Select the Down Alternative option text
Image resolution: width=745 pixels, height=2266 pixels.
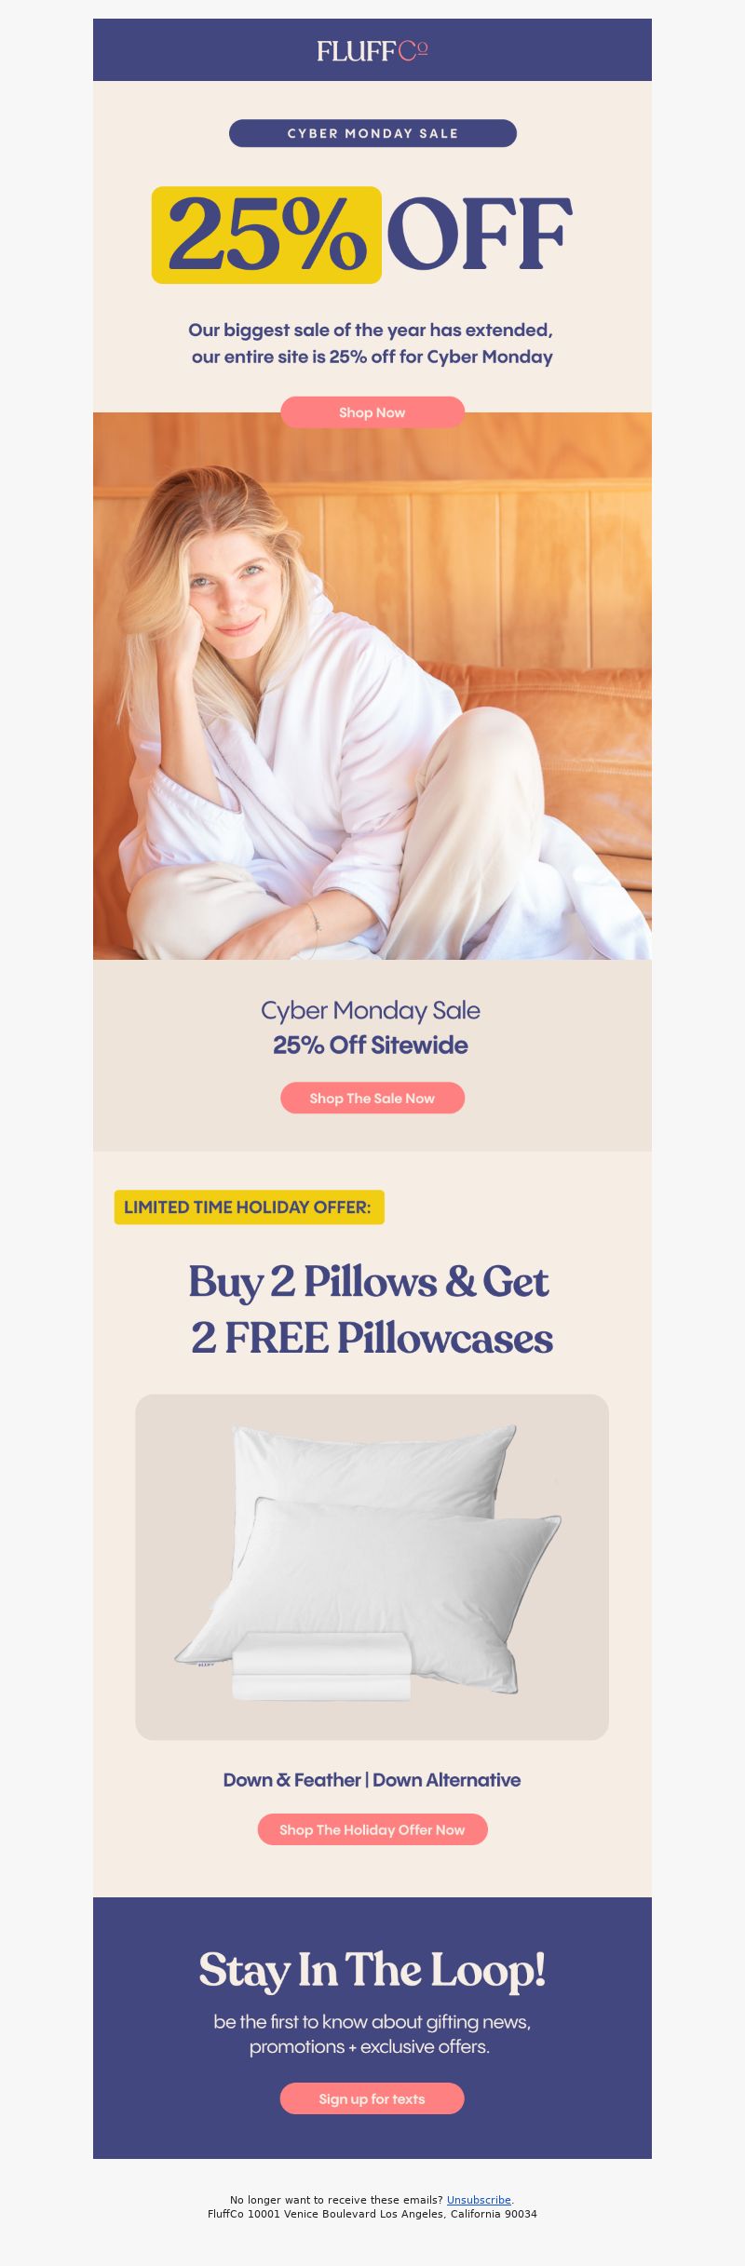point(447,1780)
